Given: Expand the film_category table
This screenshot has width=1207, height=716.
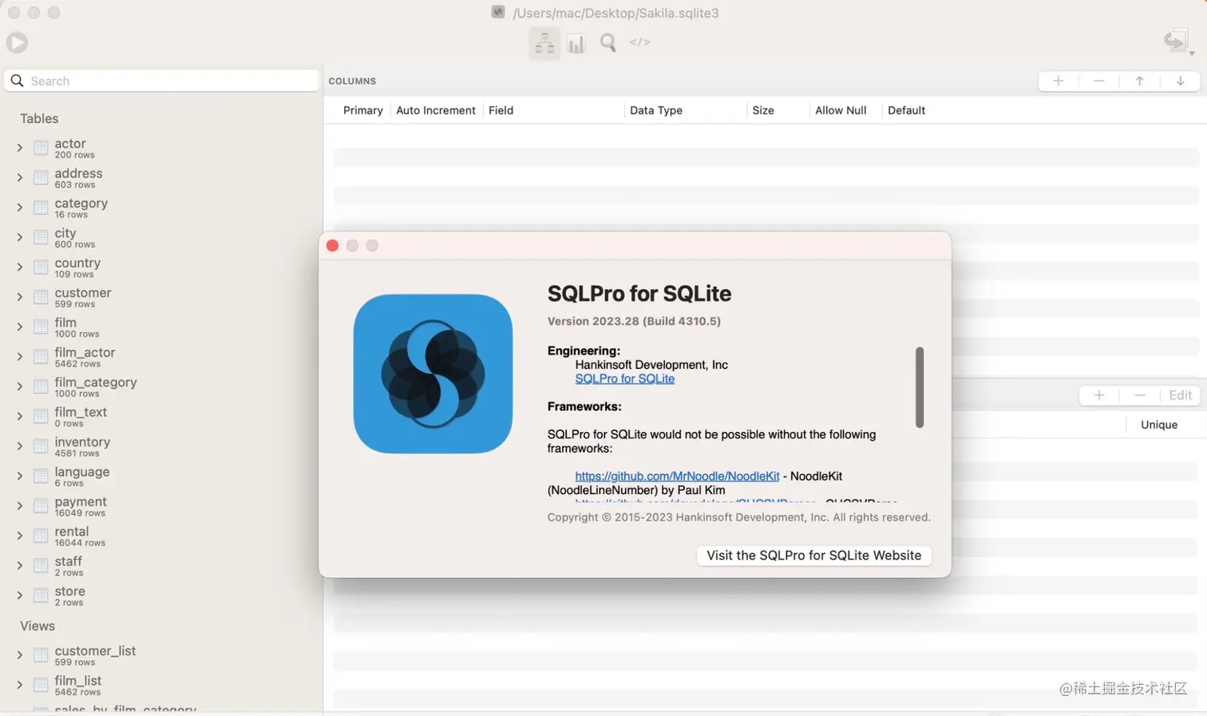Looking at the screenshot, I should [19, 386].
